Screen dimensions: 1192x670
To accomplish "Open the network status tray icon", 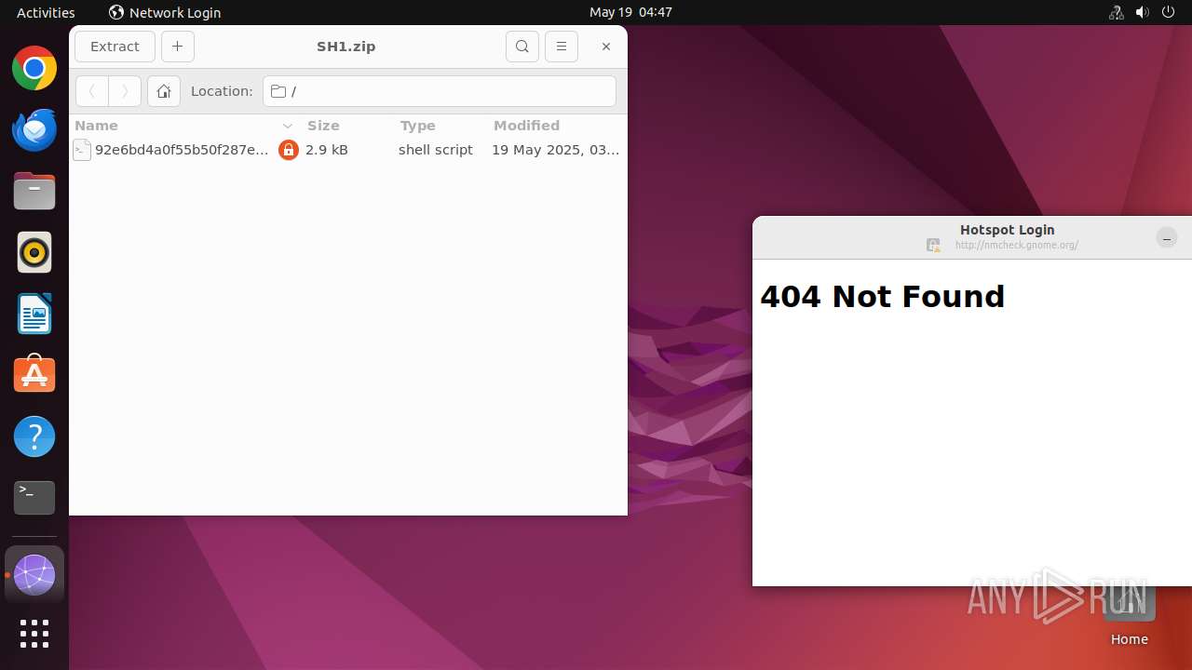I will 1117,13.
